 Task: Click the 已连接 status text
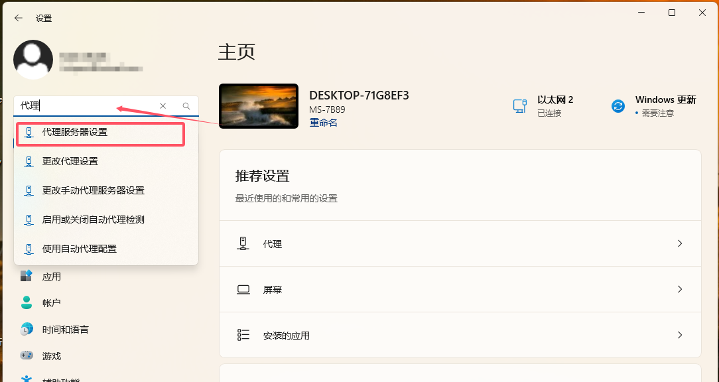[x=549, y=113]
